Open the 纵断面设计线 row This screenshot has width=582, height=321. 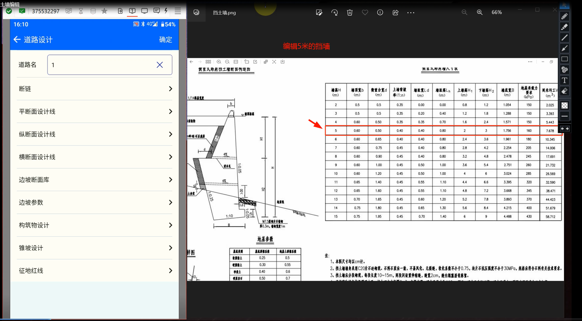(x=94, y=134)
